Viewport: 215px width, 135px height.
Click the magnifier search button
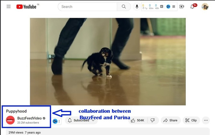tap(124, 7)
